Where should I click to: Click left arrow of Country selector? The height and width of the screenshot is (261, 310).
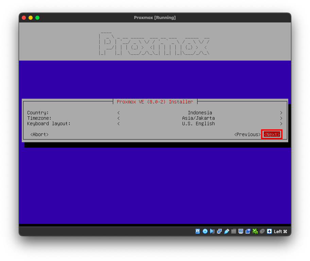(118, 113)
